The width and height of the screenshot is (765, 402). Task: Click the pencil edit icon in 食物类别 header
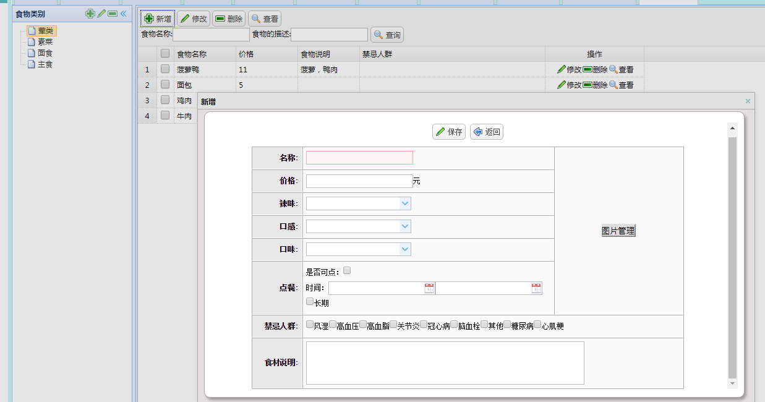pyautogui.click(x=101, y=14)
